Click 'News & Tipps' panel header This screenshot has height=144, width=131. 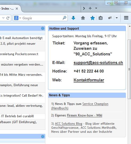point(87,95)
